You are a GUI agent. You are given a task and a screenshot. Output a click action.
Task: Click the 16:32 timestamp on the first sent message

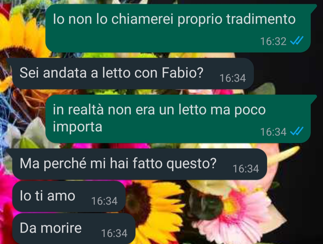[x=273, y=41]
